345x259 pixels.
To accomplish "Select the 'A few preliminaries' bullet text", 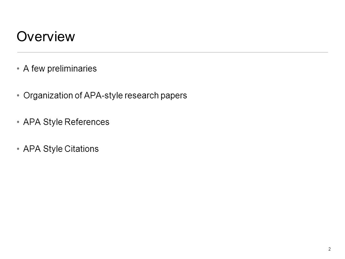I will point(60,69).
